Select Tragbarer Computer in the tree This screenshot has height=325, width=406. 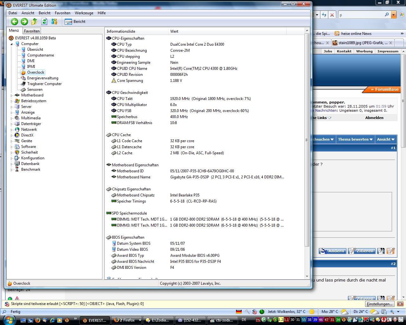point(44,84)
